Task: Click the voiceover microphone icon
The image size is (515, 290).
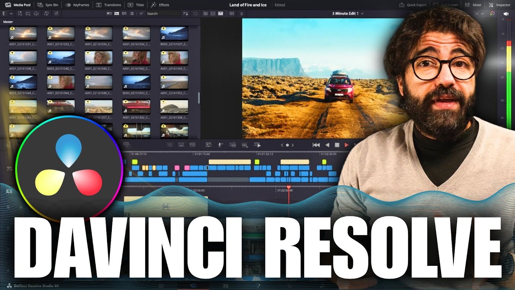Action: tap(220, 145)
